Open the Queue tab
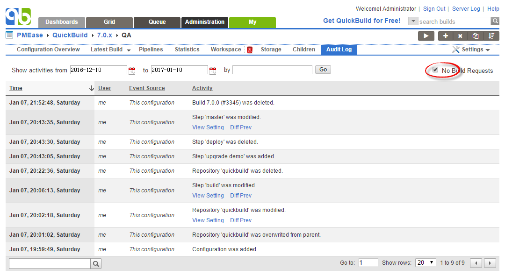 click(x=157, y=22)
